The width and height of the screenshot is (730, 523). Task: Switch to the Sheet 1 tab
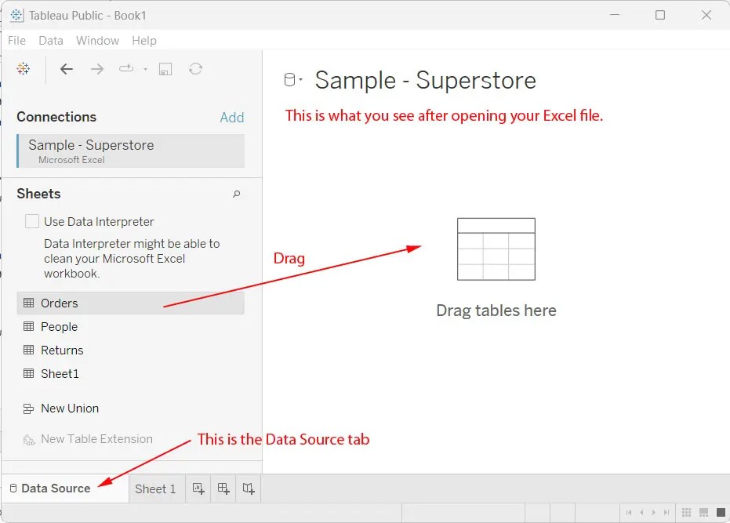(155, 489)
